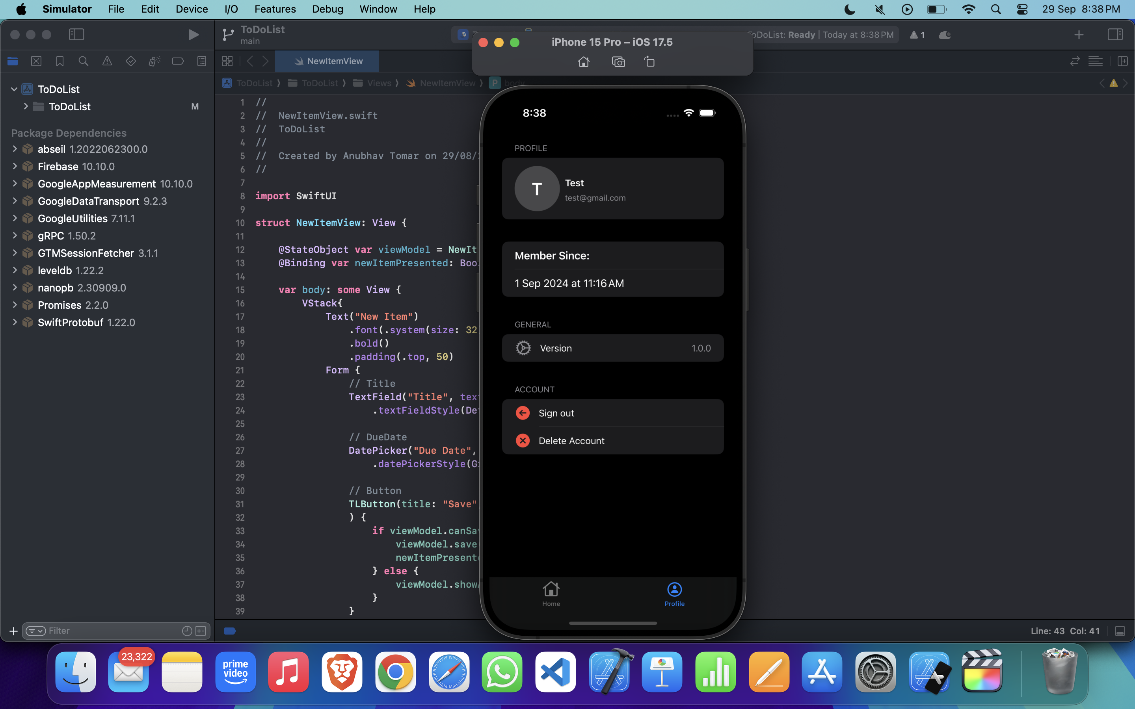The height and width of the screenshot is (709, 1135).
Task: Click the Rotate device icon
Action: (649, 62)
